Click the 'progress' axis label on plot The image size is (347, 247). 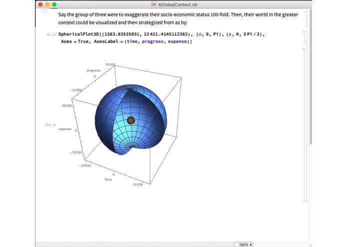tap(93, 70)
